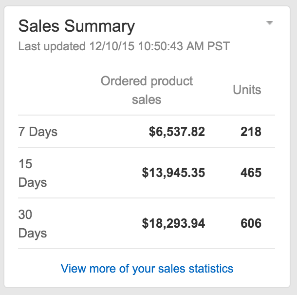Image resolution: width=297 pixels, height=295 pixels.
Task: Open the Sales Summary widget dropdown arrow
Action: click(270, 23)
